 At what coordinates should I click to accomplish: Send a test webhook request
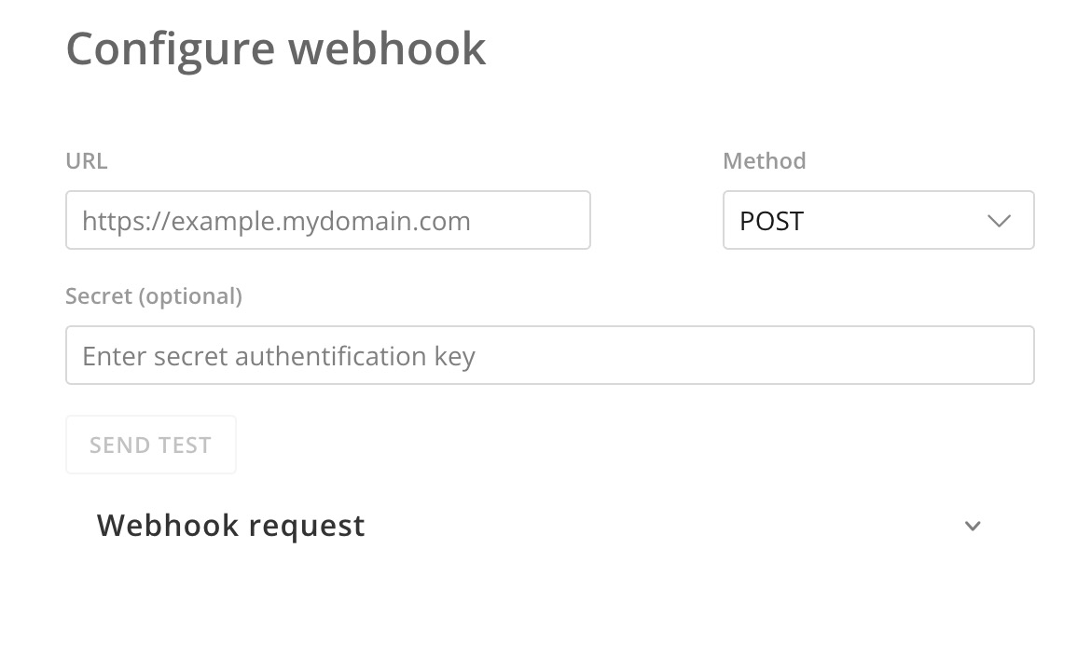pos(151,445)
